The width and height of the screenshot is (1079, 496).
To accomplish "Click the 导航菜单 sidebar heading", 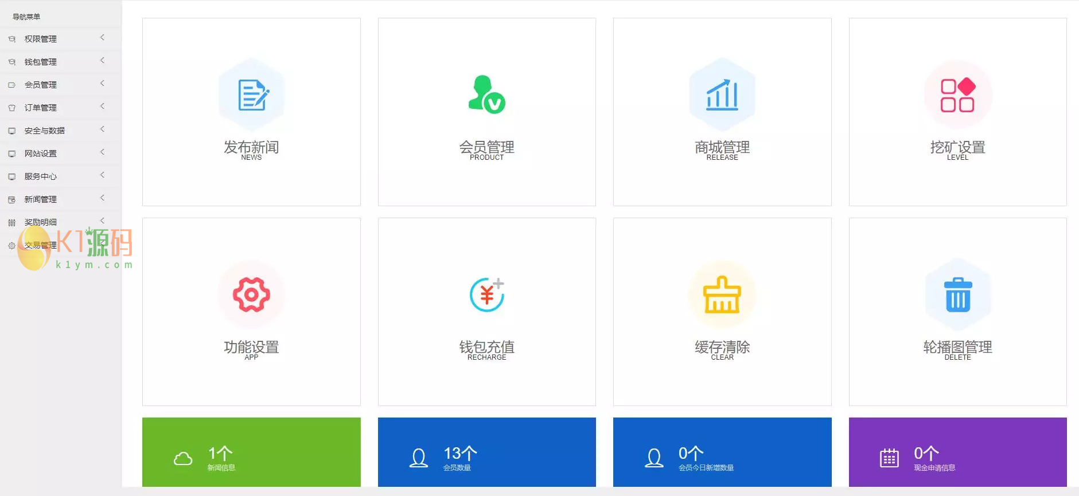I will tap(26, 17).
